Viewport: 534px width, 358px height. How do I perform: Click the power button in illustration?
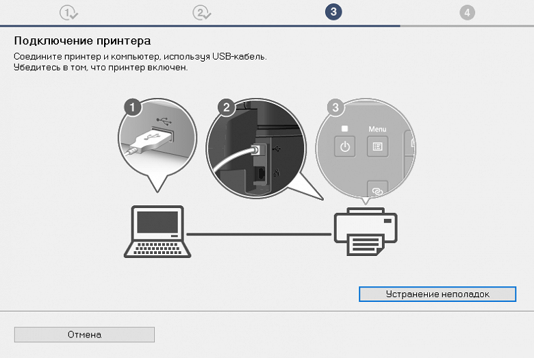point(344,146)
